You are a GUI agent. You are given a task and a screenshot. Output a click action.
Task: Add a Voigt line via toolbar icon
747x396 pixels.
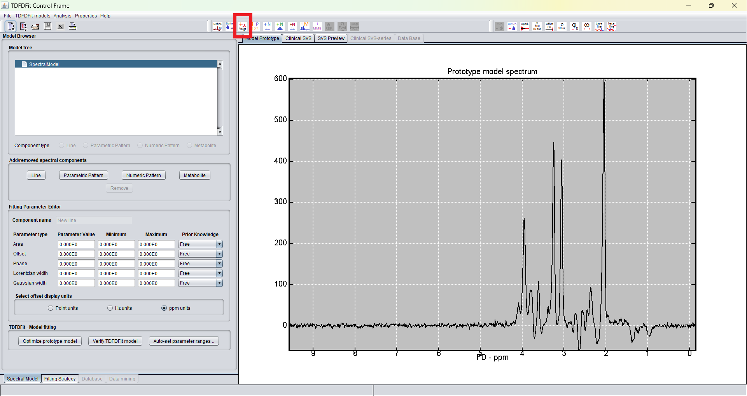[243, 26]
